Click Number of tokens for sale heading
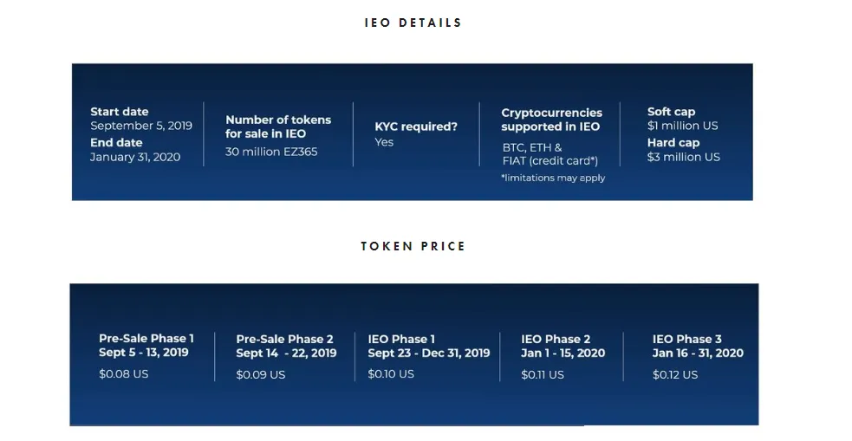852x441 pixels. point(278,127)
